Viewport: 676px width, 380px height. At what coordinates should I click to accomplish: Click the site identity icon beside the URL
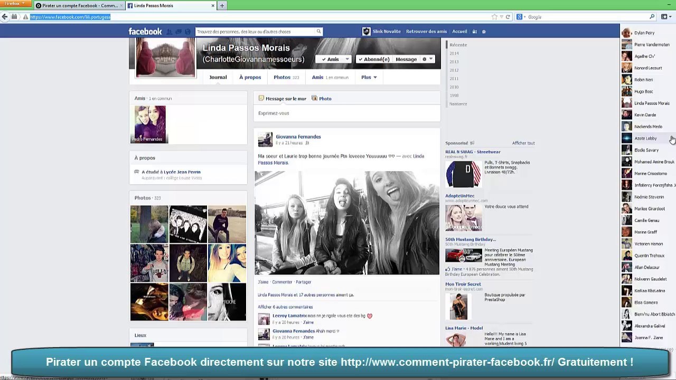[x=25, y=17]
